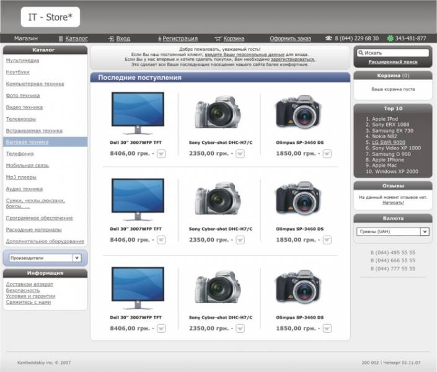This screenshot has width=437, height=372.
Task: Open Встраиваемая техника category
Action: click(x=34, y=131)
